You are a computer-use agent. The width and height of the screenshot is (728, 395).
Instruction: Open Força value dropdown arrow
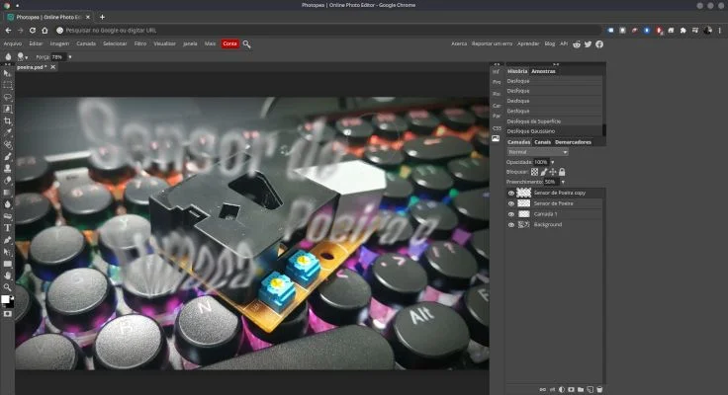[x=70, y=57]
